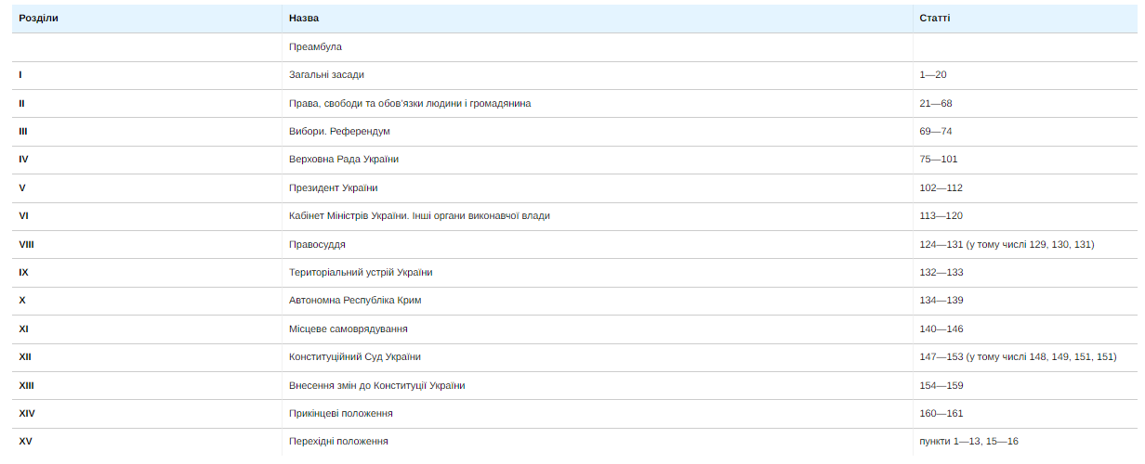The image size is (1145, 464).
Task: Click articles range '154—159'
Action: [941, 386]
